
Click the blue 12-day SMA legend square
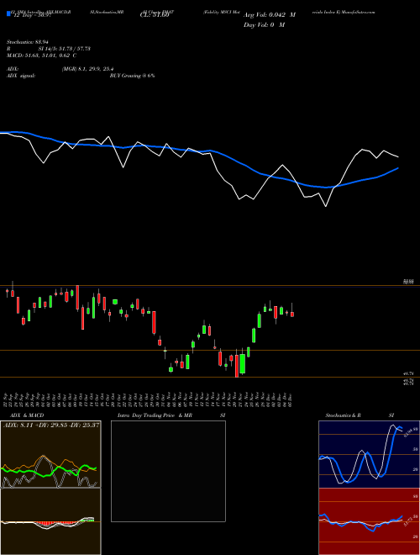tap(8, 13)
